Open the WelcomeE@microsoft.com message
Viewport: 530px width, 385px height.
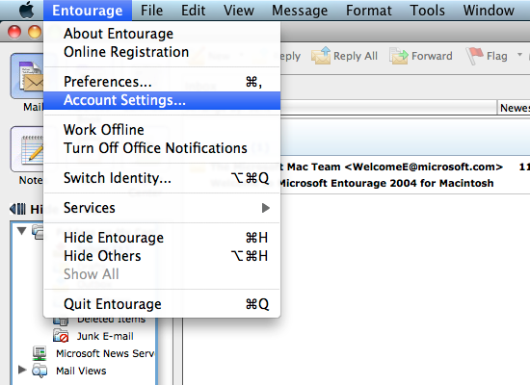click(x=395, y=167)
